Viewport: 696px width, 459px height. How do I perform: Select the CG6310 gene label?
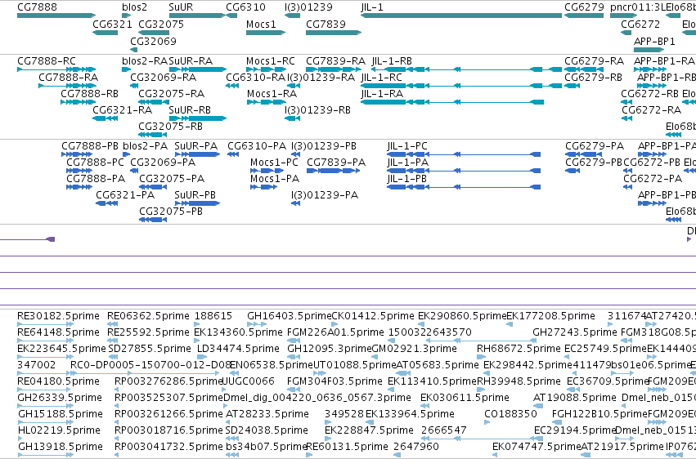(246, 7)
